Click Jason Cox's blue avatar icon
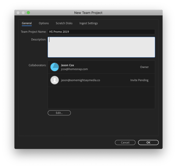The height and width of the screenshot is (168, 177). click(x=54, y=67)
